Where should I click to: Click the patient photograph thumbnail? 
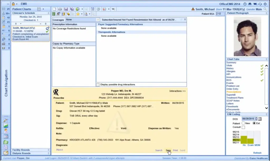pos(247,37)
